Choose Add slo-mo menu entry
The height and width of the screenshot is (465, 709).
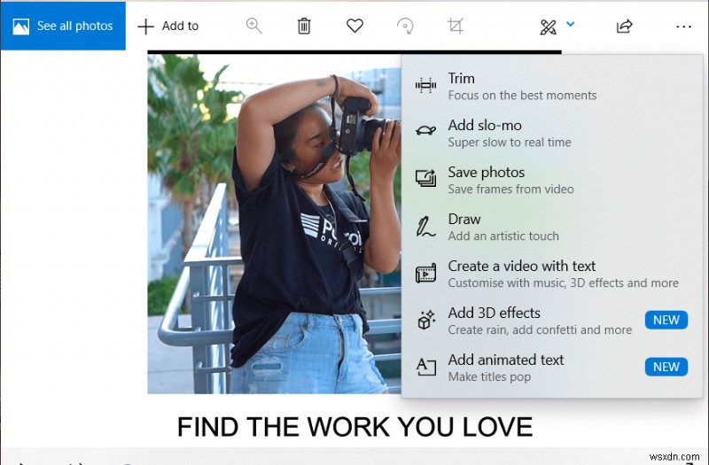(x=552, y=133)
